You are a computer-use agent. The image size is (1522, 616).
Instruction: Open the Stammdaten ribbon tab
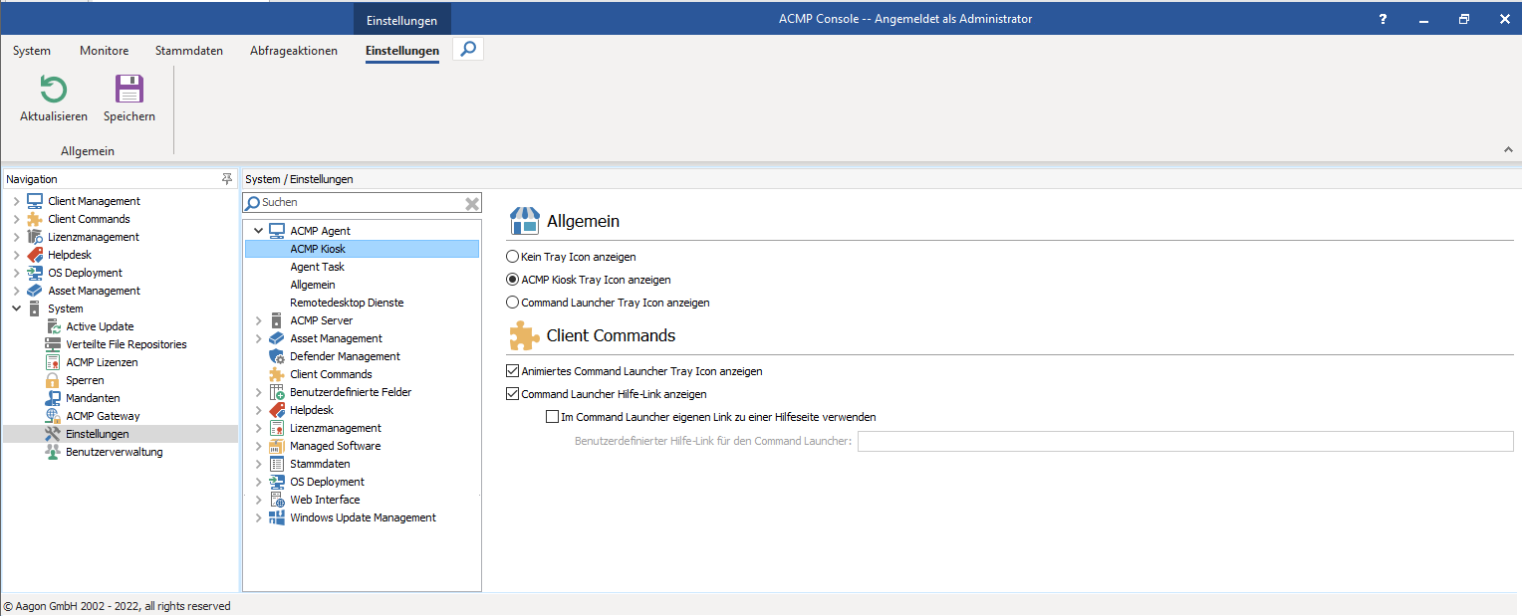coord(189,51)
